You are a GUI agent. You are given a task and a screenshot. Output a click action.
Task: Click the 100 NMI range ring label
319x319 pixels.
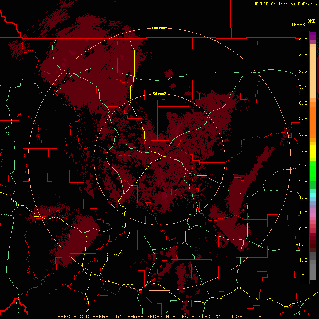click(x=159, y=28)
